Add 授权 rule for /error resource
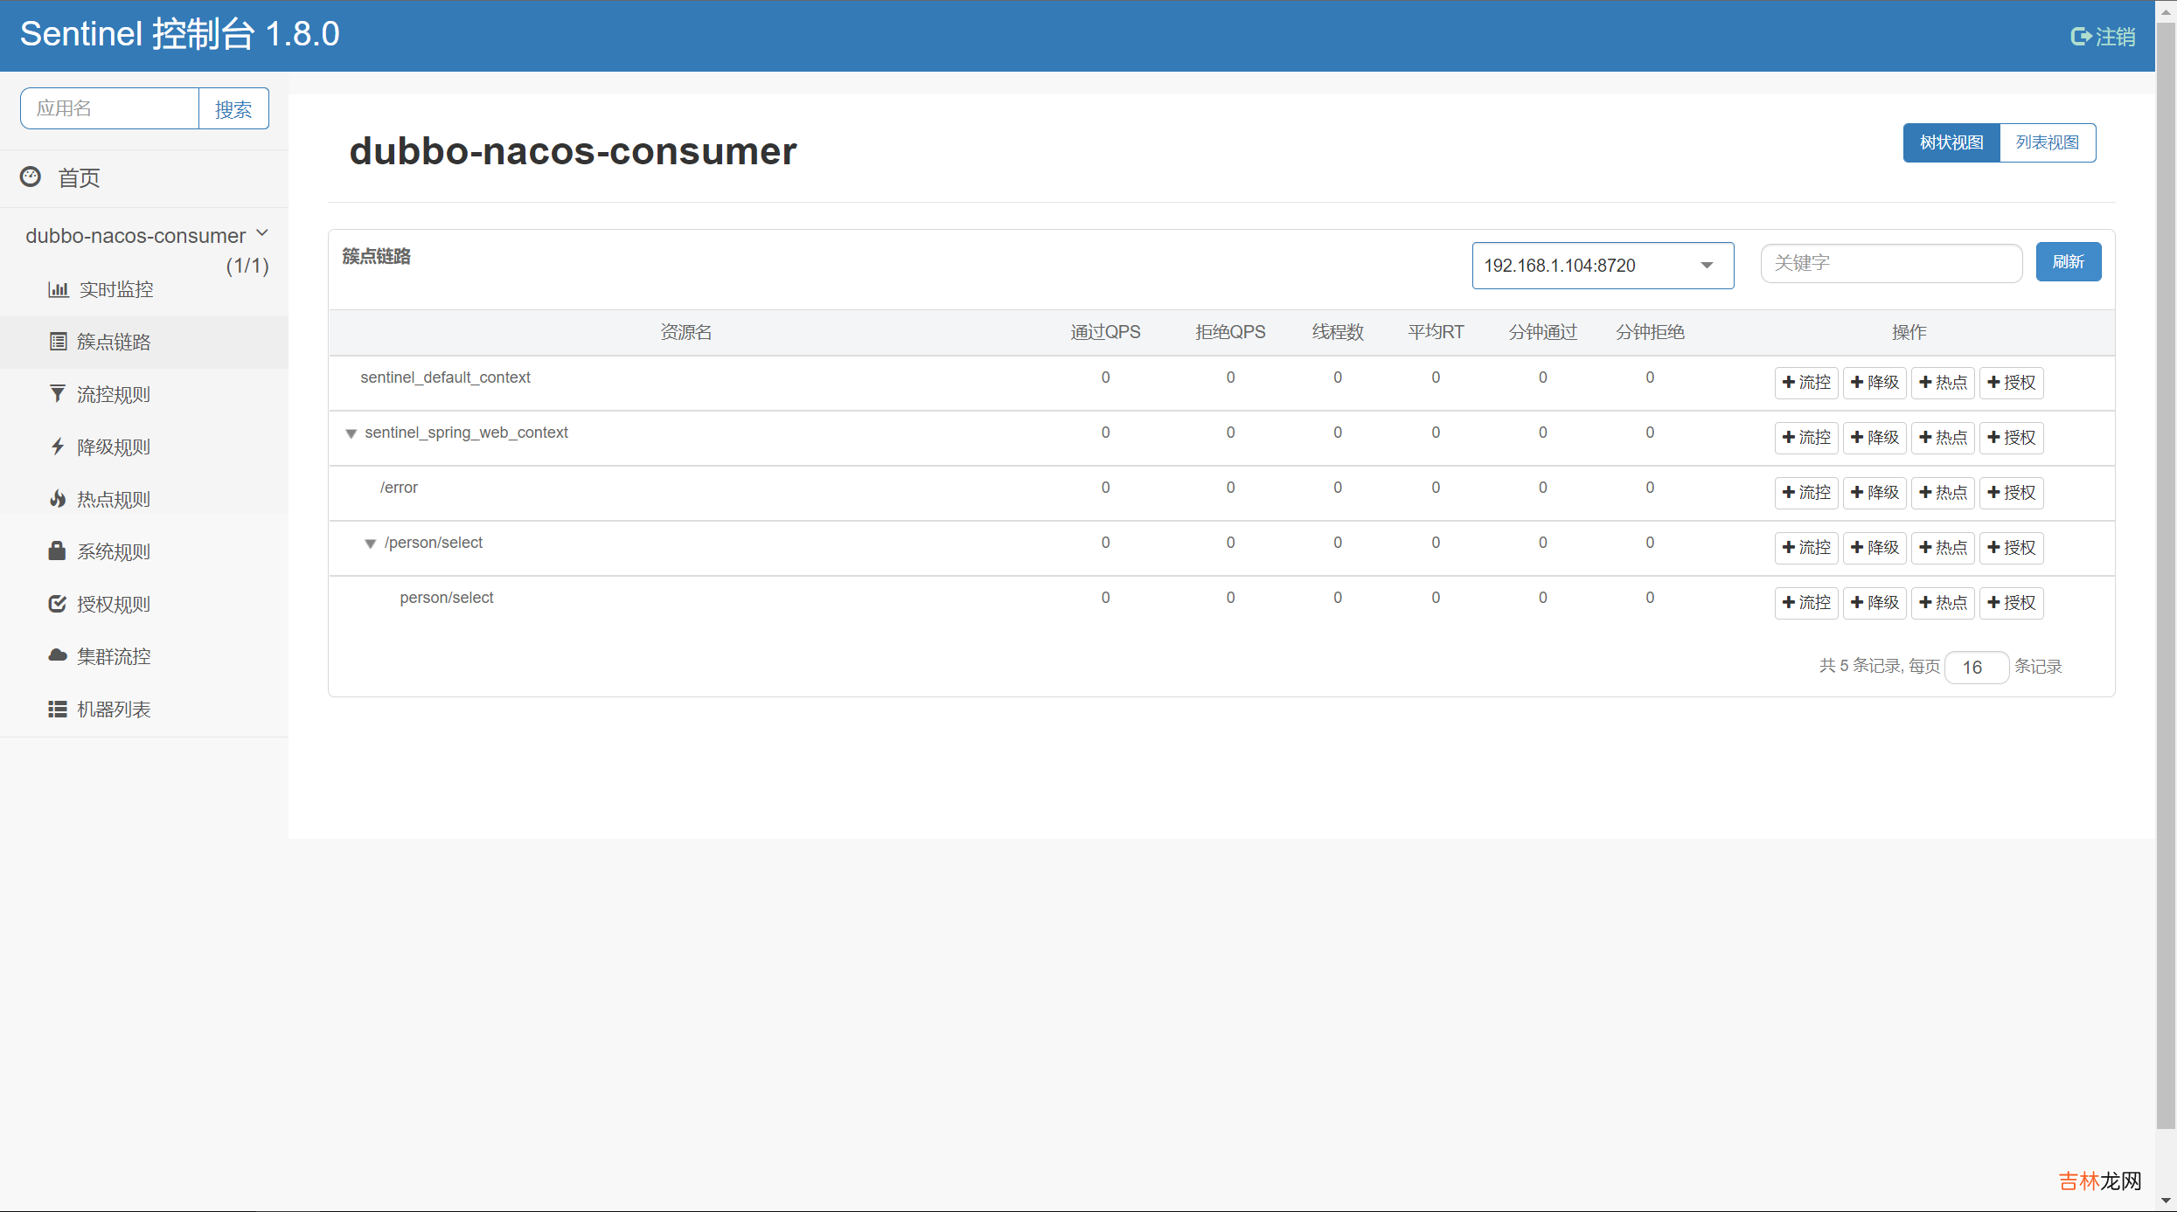 point(2011,493)
